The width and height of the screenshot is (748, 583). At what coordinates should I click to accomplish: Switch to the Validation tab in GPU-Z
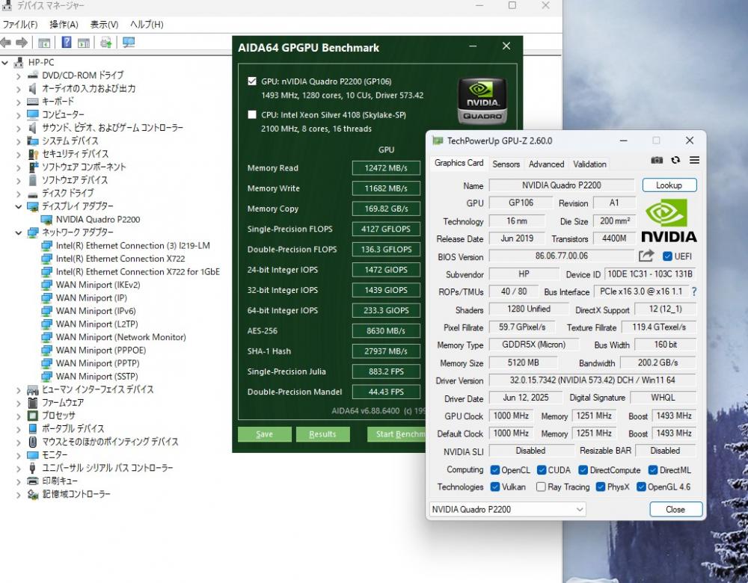pyautogui.click(x=589, y=164)
